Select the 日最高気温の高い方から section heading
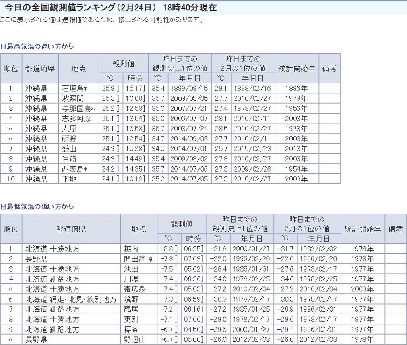This screenshot has height=345, width=407. pos(37,46)
